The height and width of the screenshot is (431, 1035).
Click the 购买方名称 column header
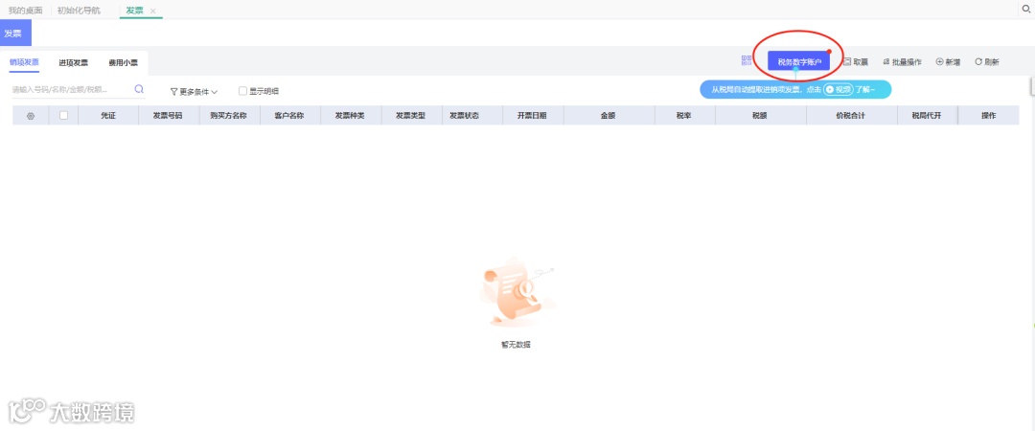(x=228, y=116)
